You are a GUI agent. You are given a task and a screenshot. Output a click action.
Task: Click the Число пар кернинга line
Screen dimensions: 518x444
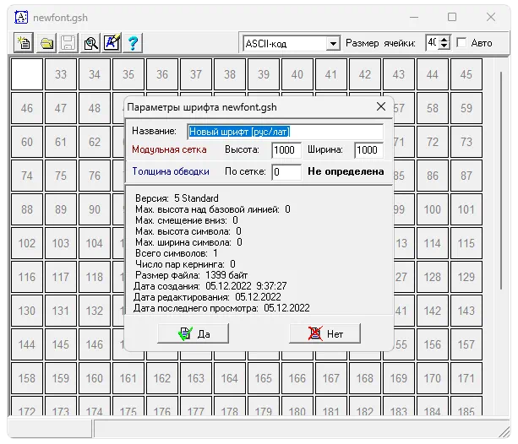[185, 264]
